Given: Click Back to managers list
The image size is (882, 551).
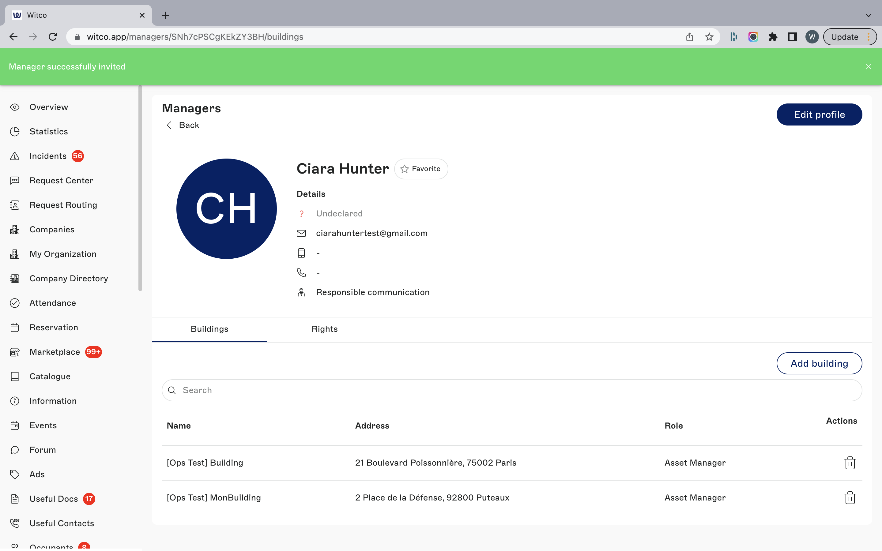Looking at the screenshot, I should click(183, 125).
